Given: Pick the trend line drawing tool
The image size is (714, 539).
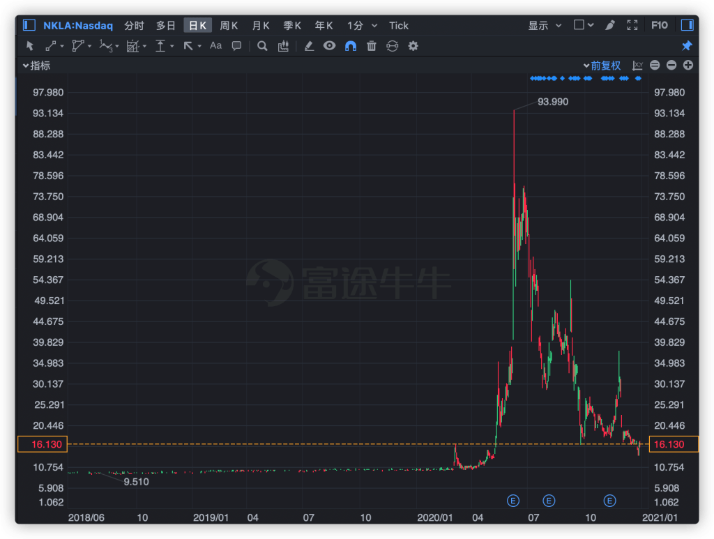Looking at the screenshot, I should coord(51,46).
